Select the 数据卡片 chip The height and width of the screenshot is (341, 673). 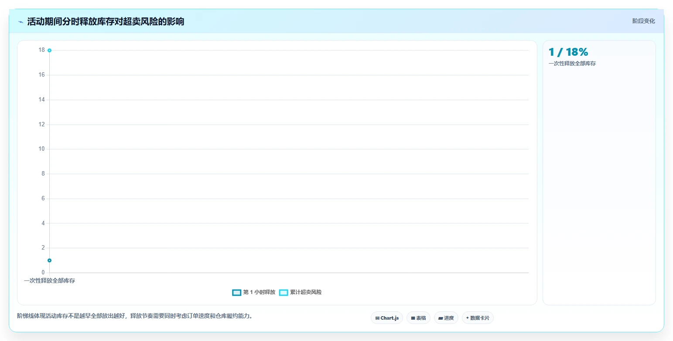point(478,318)
